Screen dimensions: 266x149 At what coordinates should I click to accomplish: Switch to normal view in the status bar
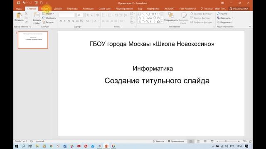tap(191, 141)
